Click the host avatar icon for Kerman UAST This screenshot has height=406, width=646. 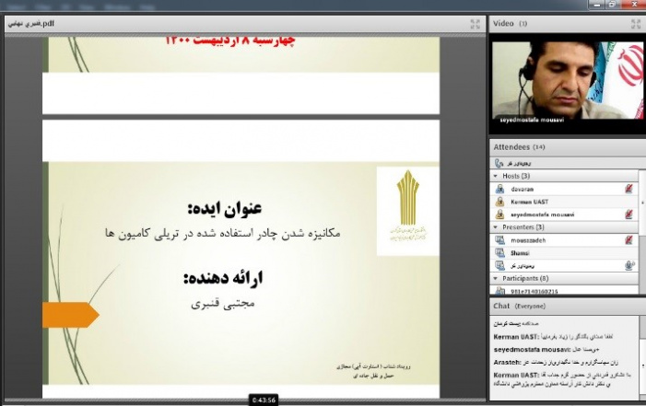[x=499, y=201]
